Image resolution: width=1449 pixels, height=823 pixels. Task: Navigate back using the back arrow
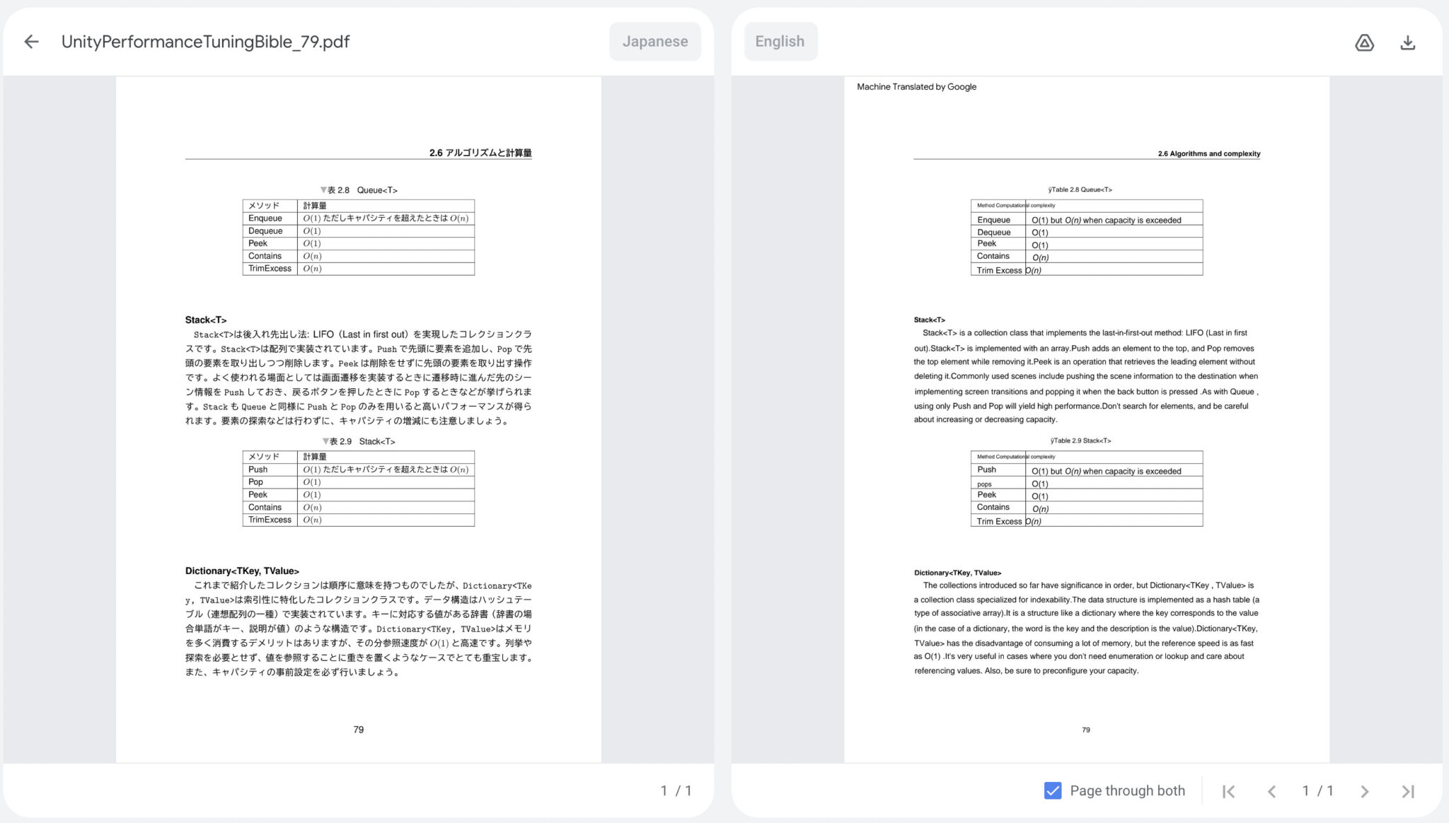click(31, 42)
